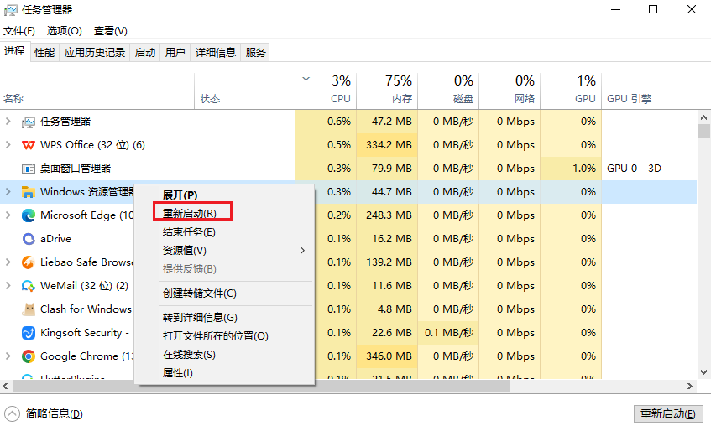Sort by the CPU column header
Viewport: 711px width, 431px height.
tap(326, 91)
